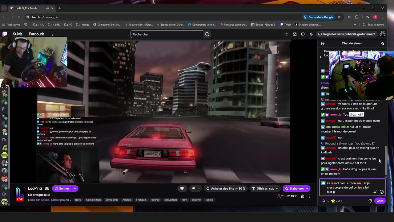The image size is (394, 222).
Task: Click the Sonner button
Action: 62,188
